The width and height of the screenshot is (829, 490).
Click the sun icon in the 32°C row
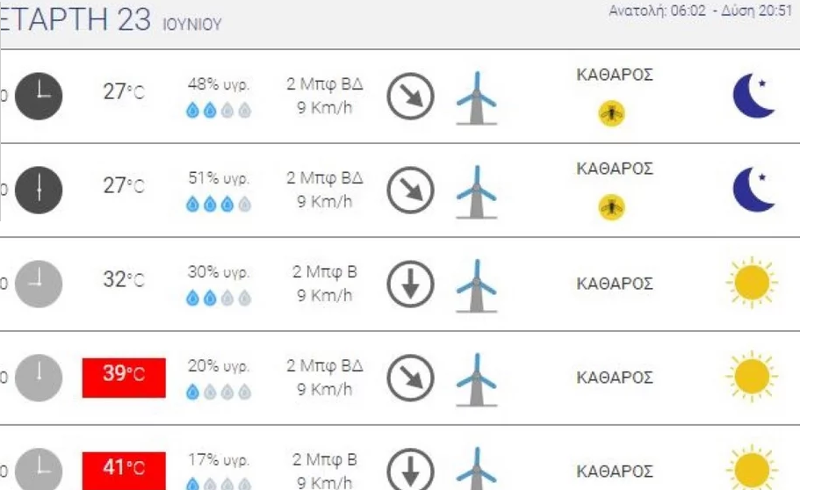[x=752, y=282]
